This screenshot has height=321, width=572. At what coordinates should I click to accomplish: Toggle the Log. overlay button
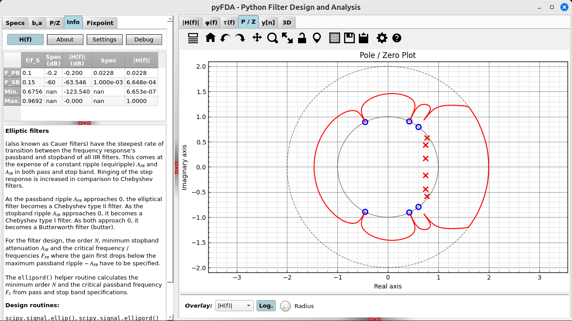pos(266,306)
